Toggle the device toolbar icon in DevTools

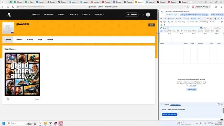pyautogui.click(x=164, y=19)
